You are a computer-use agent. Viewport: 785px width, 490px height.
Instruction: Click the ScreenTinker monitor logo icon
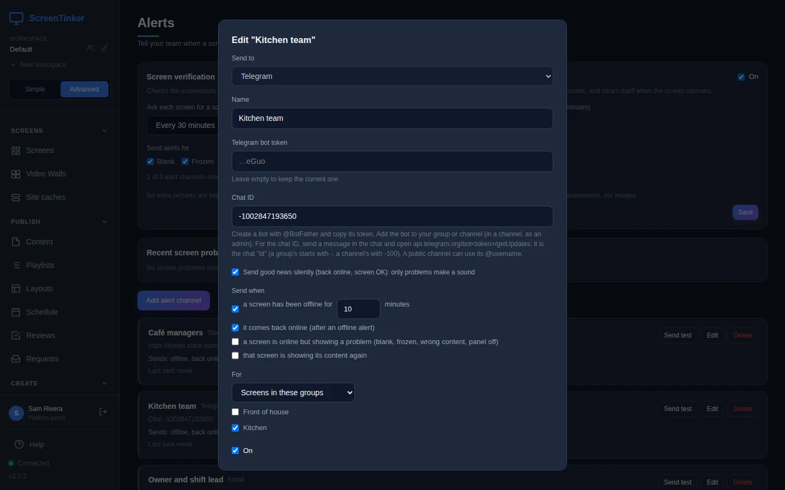click(x=16, y=19)
